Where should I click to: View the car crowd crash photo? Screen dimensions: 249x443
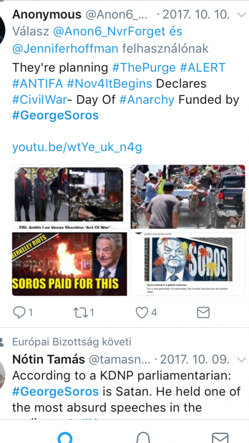click(188, 197)
